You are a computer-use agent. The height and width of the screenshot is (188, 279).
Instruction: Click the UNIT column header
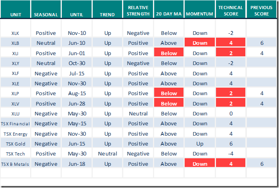tap(16, 15)
